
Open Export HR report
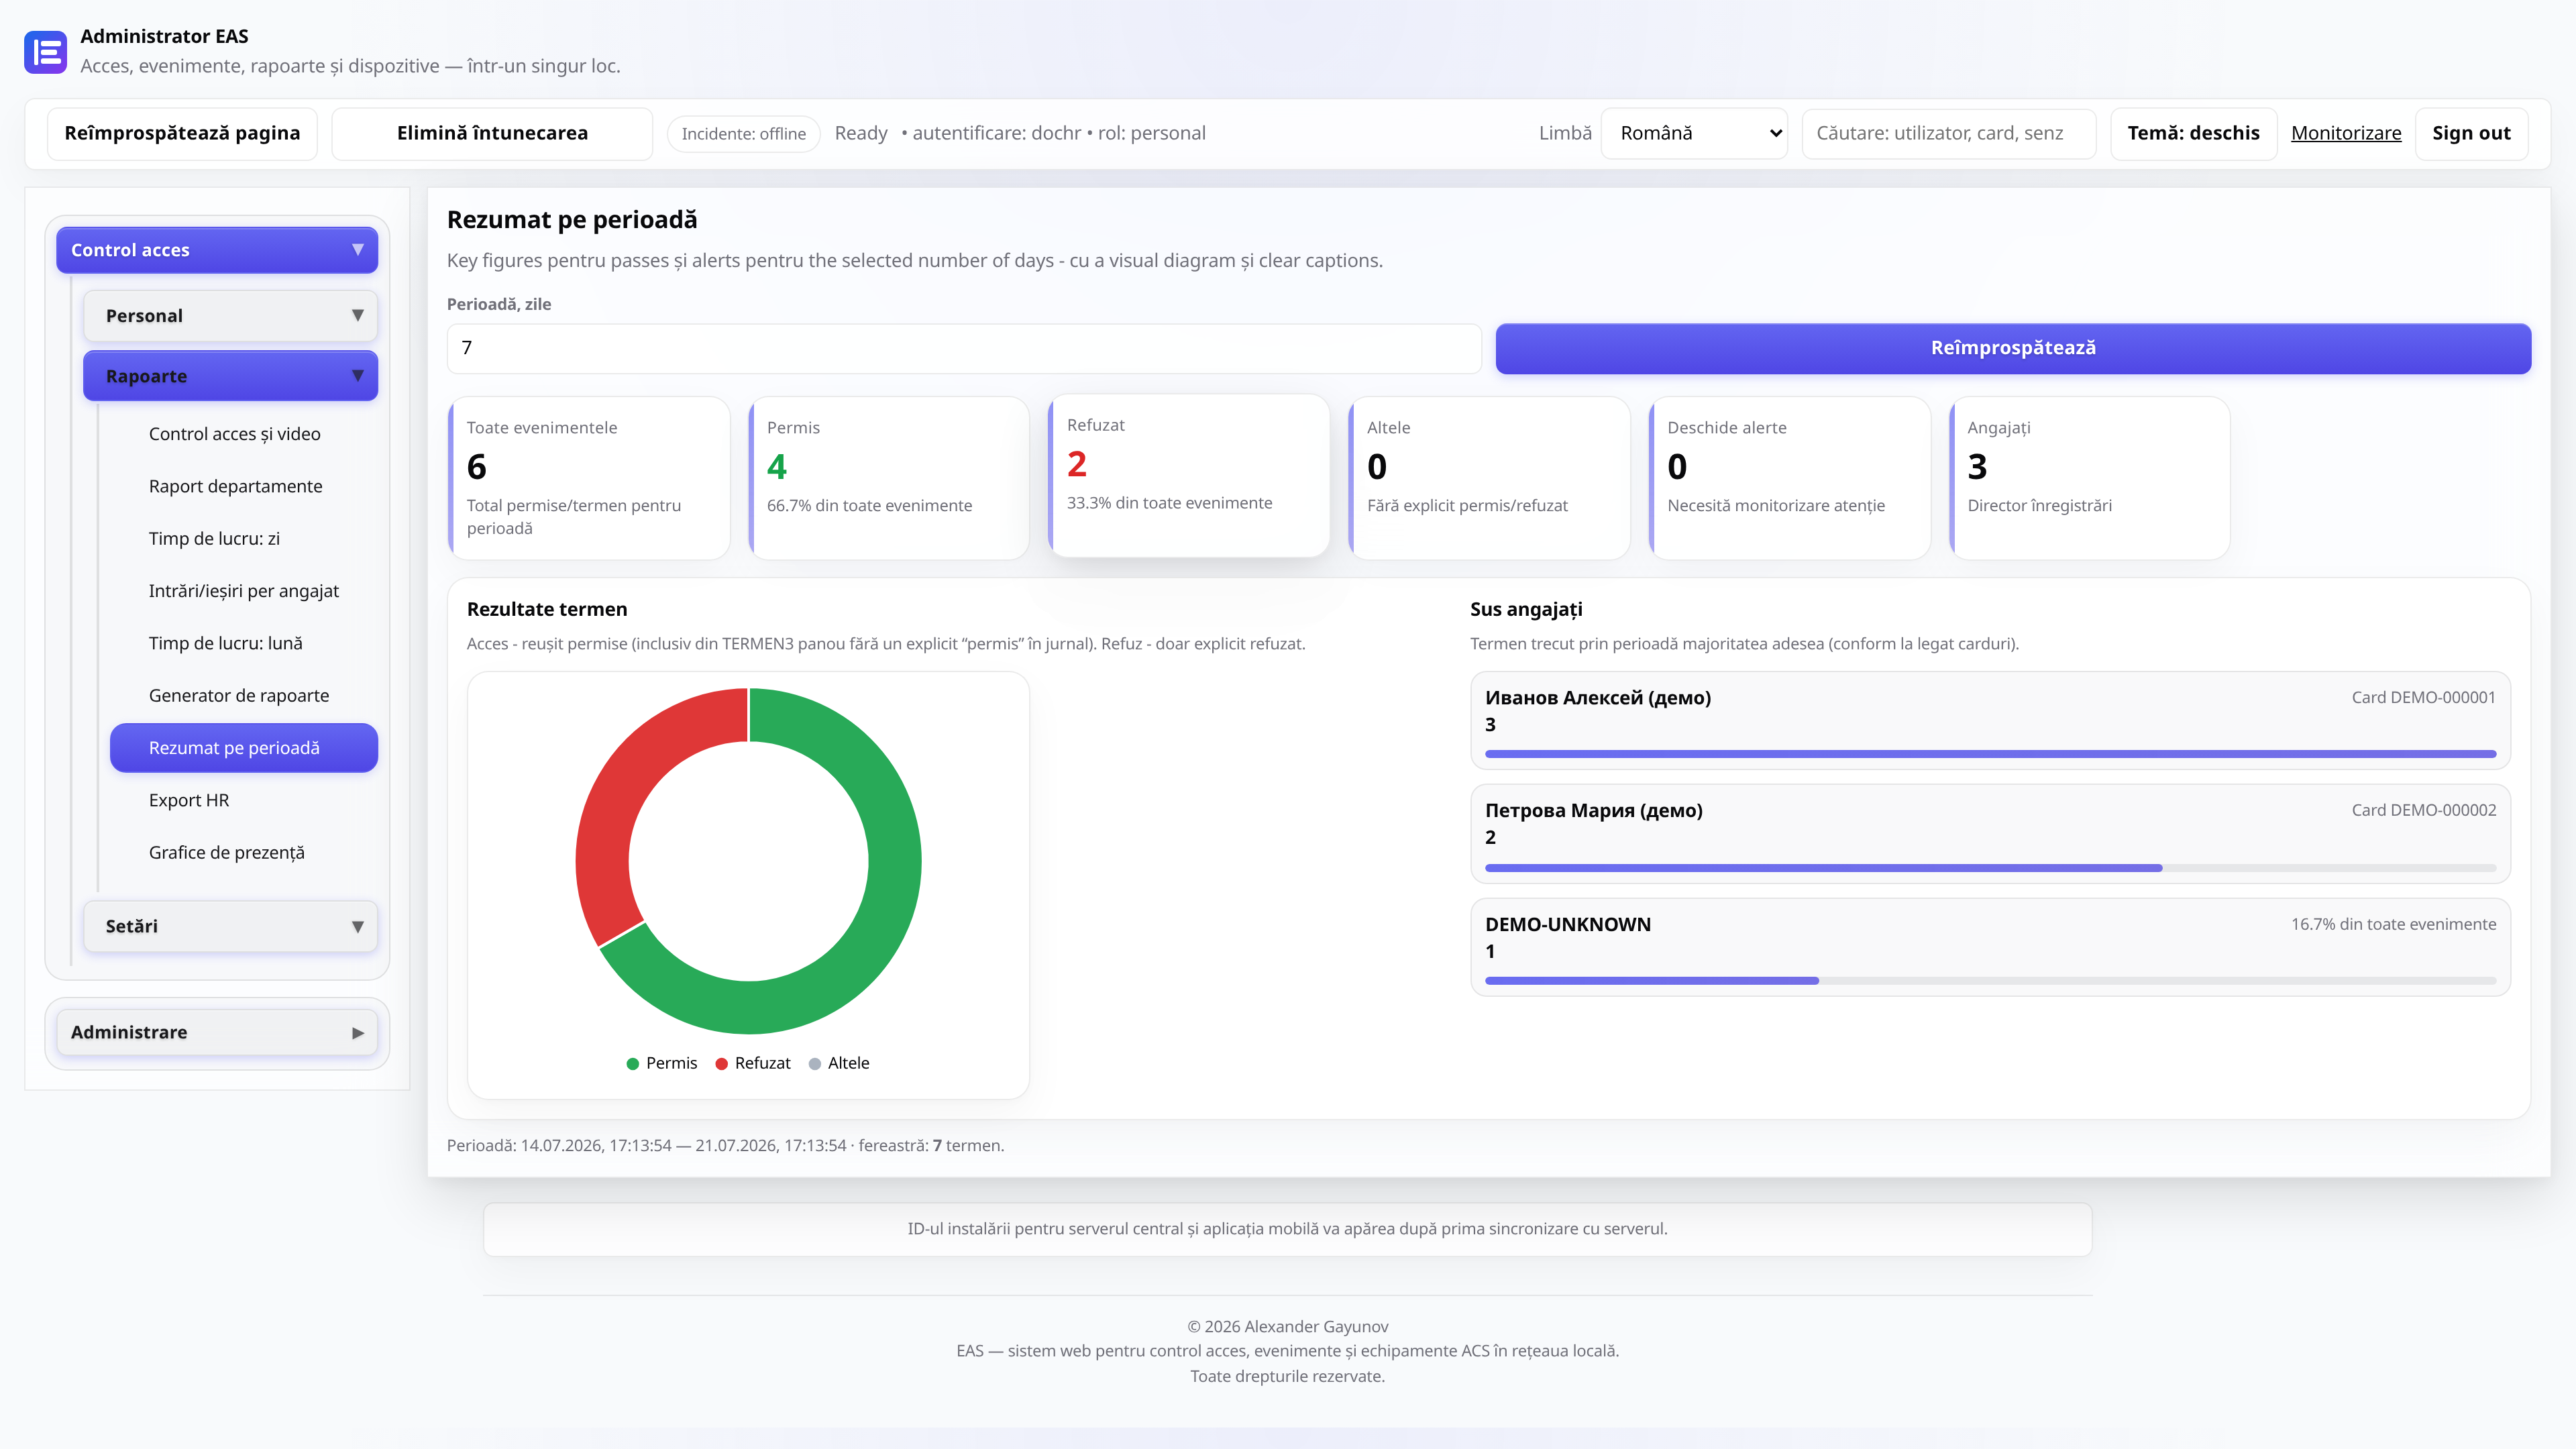point(189,800)
